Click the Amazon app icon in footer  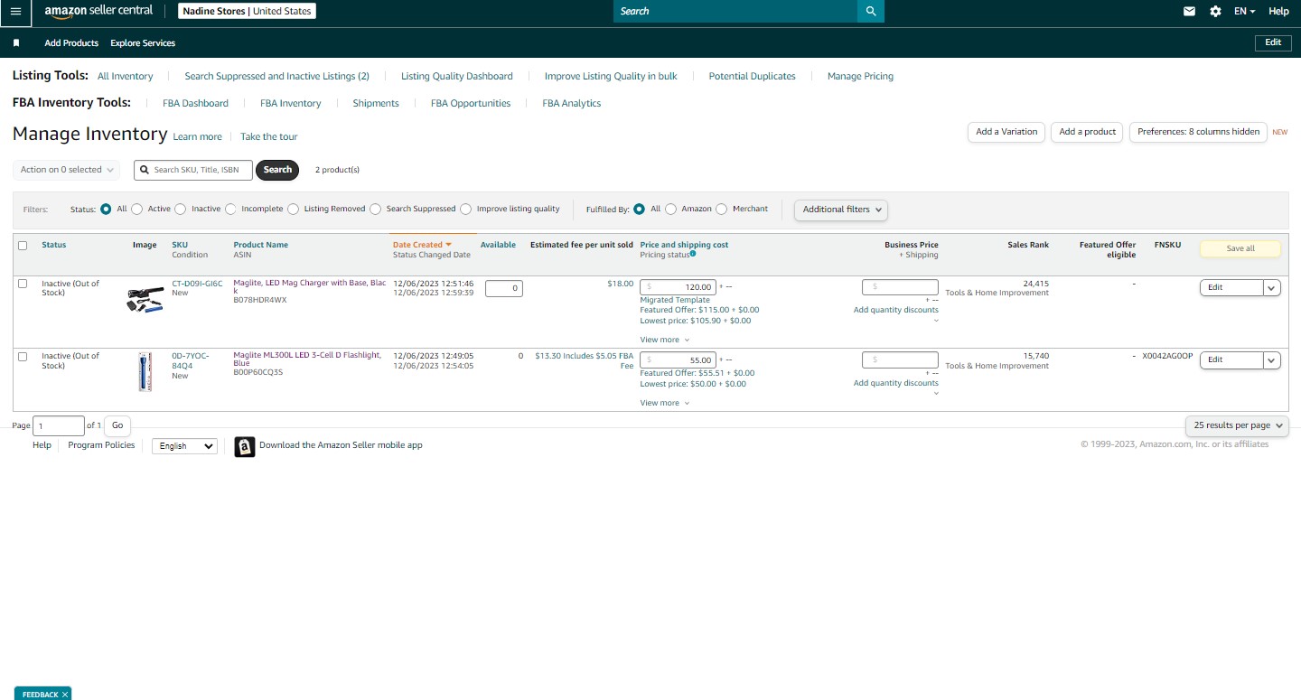click(245, 447)
